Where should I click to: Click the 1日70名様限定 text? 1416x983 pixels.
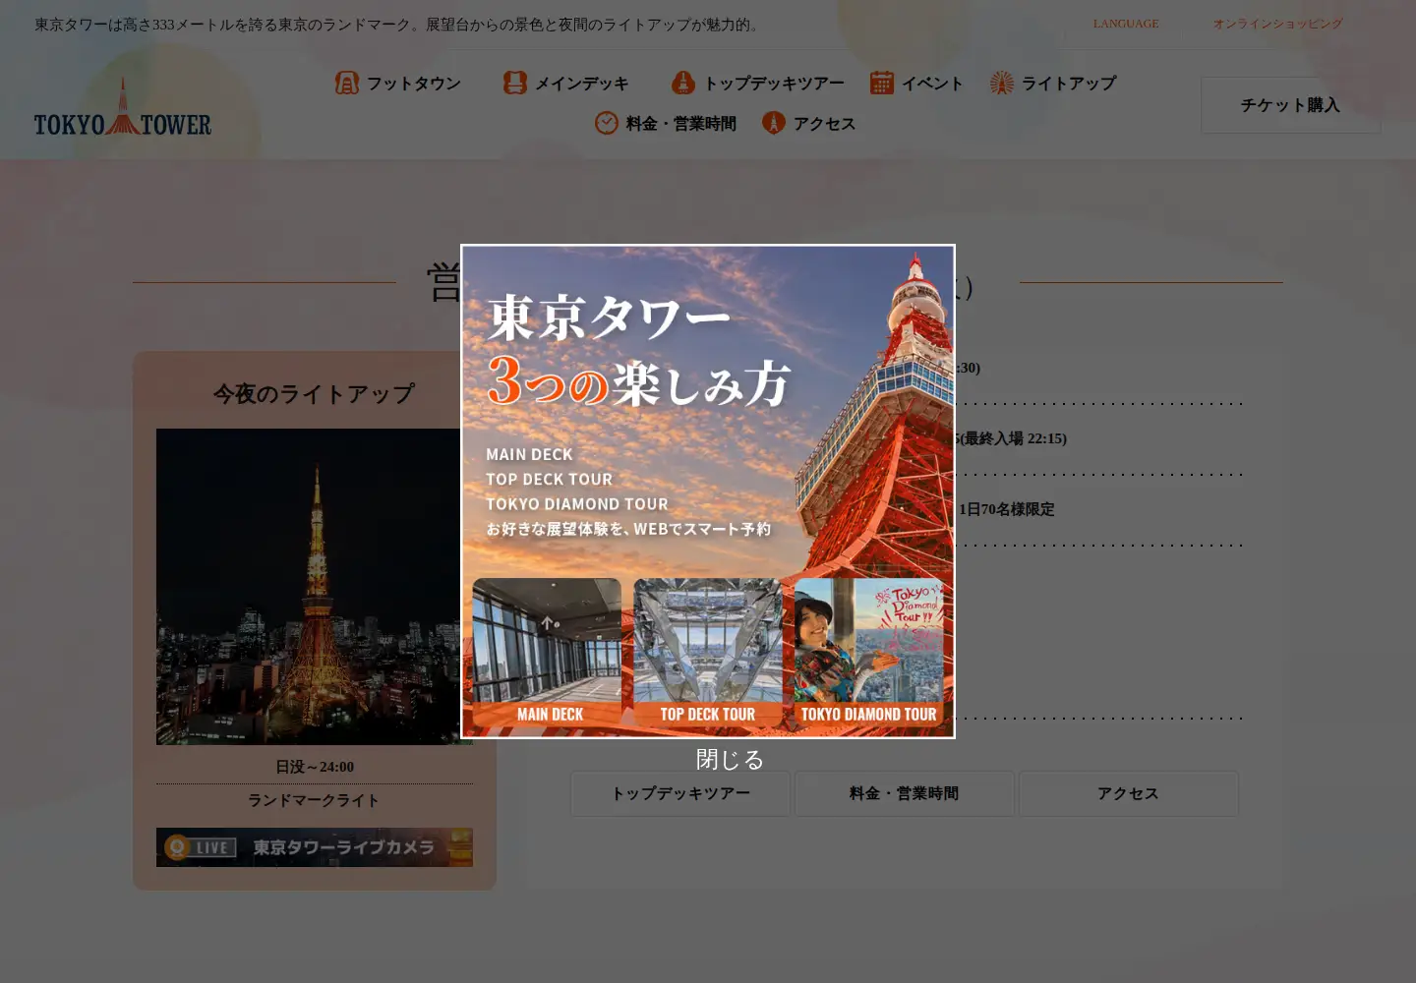pos(1007,509)
